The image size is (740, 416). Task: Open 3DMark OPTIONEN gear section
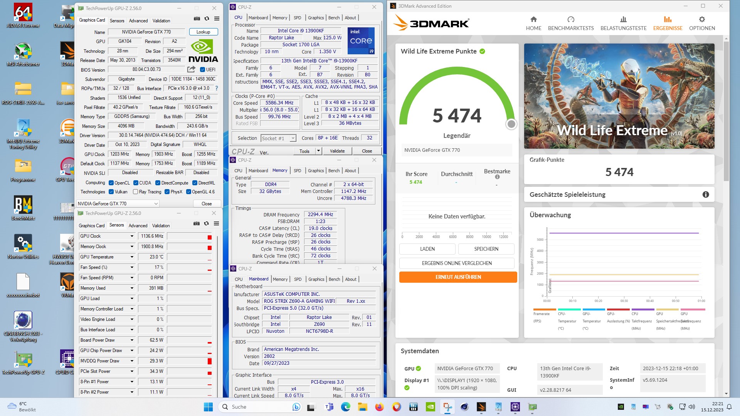[702, 23]
